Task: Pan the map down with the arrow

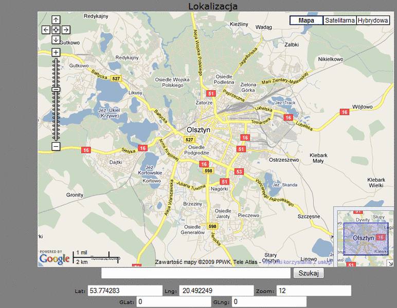Action: tap(56, 40)
